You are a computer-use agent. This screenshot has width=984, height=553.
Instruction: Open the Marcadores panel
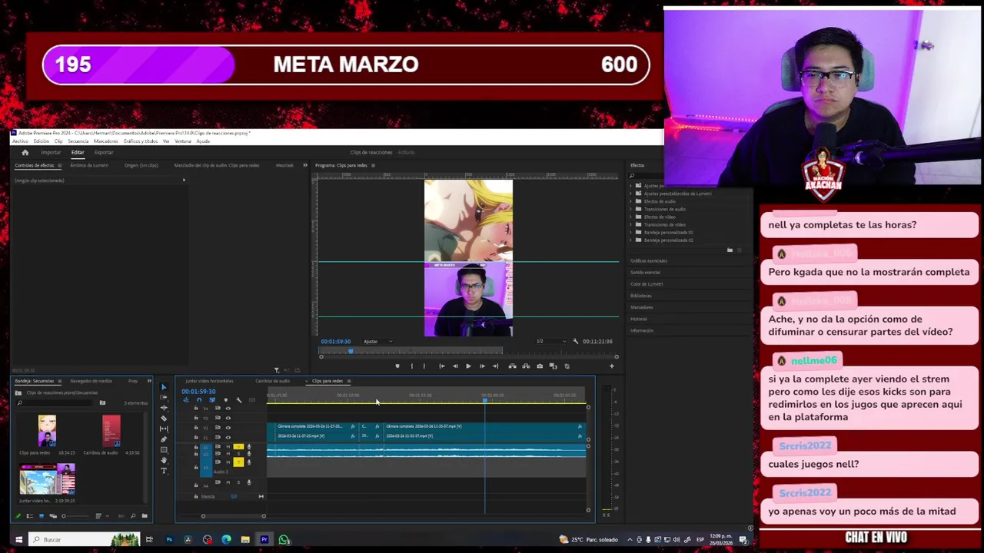pos(641,307)
